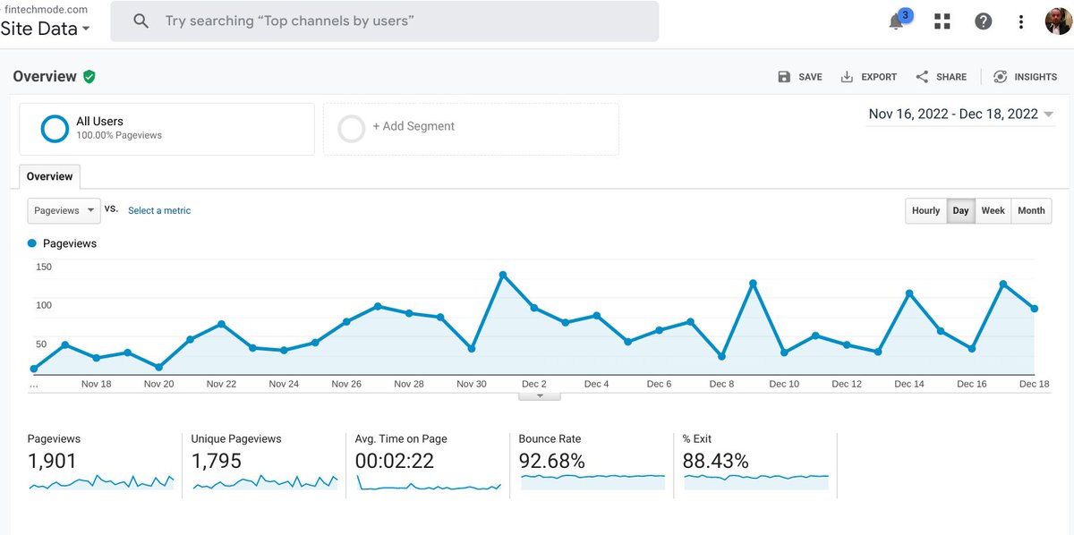Viewport: 1074px width, 535px height.
Task: Open the Google apps grid
Action: (x=942, y=21)
